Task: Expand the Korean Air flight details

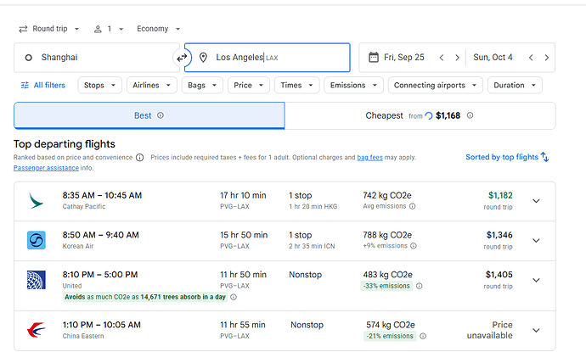Action: pyautogui.click(x=536, y=240)
